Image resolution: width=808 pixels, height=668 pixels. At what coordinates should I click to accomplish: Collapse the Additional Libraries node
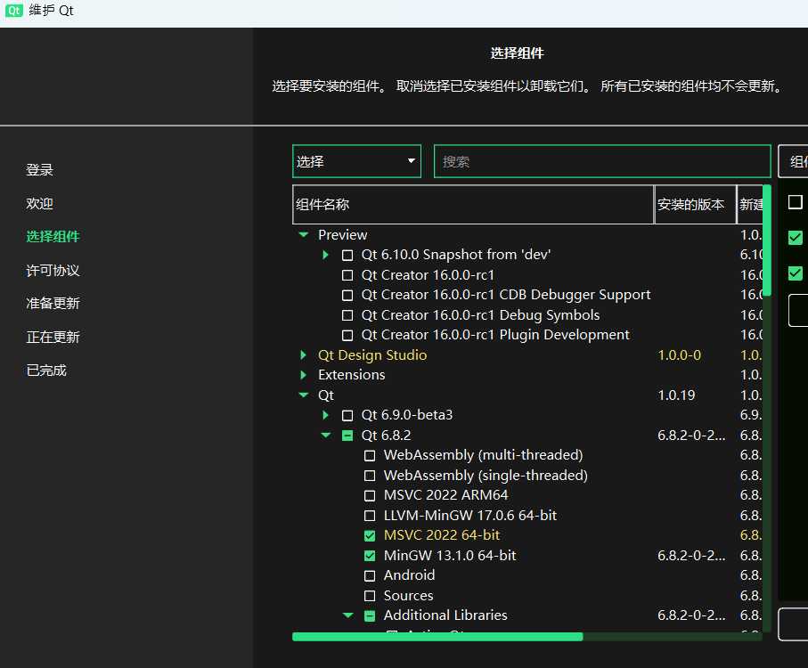click(x=347, y=615)
